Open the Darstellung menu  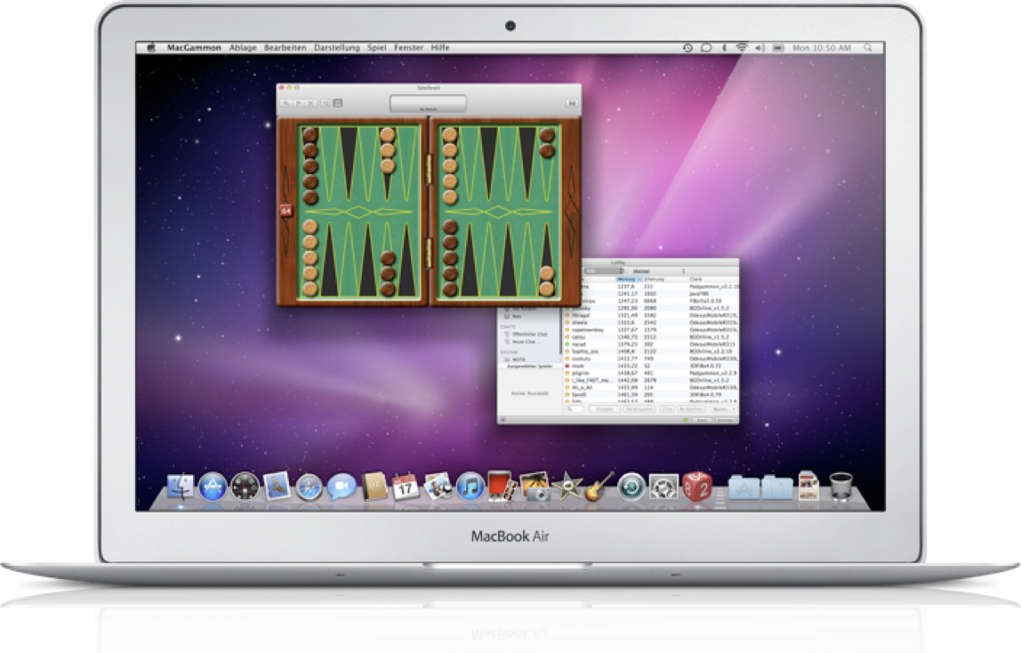pos(337,47)
